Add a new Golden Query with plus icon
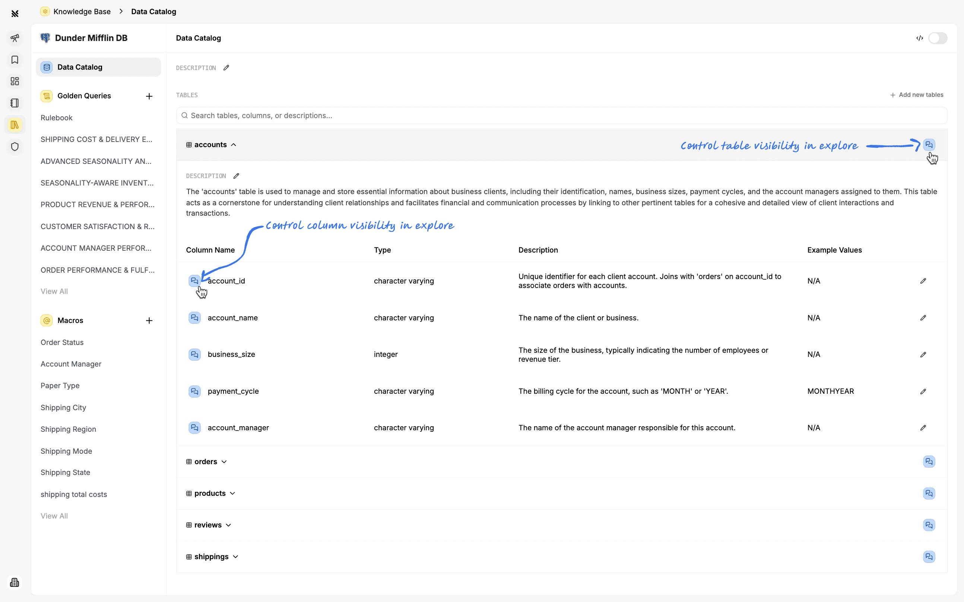This screenshot has height=602, width=964. 149,96
